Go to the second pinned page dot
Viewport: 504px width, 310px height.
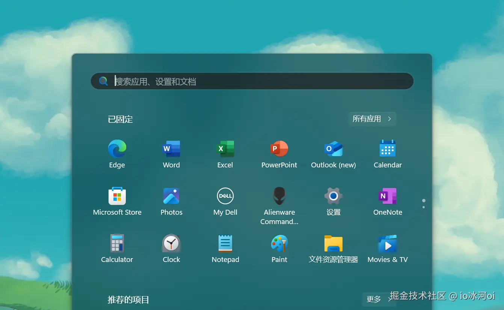pos(424,207)
